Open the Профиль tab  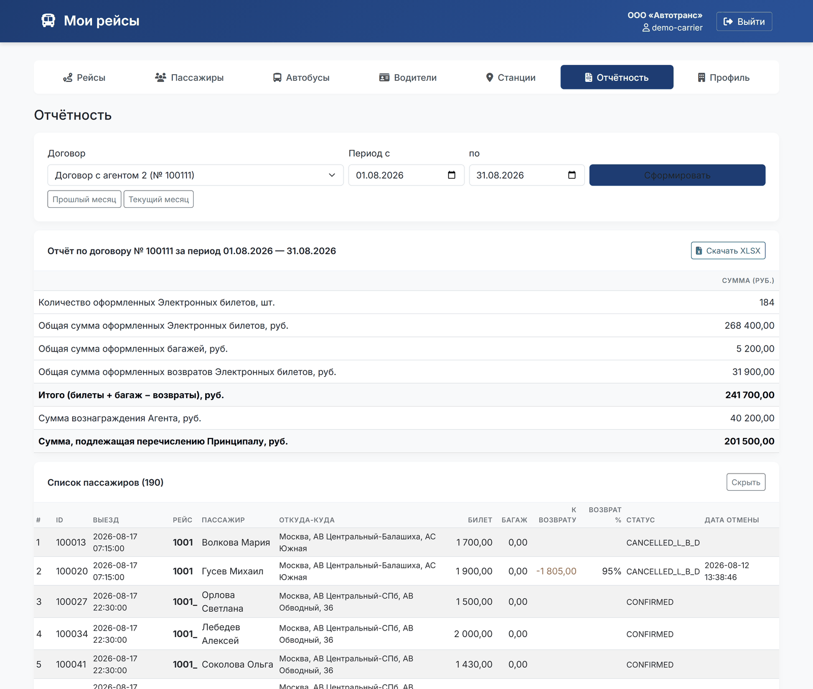(724, 77)
